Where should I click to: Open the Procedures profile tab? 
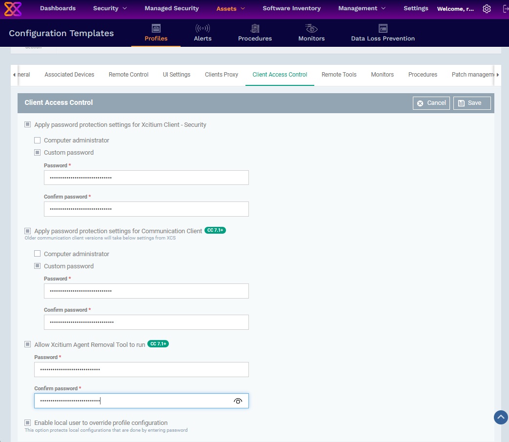[x=423, y=75]
